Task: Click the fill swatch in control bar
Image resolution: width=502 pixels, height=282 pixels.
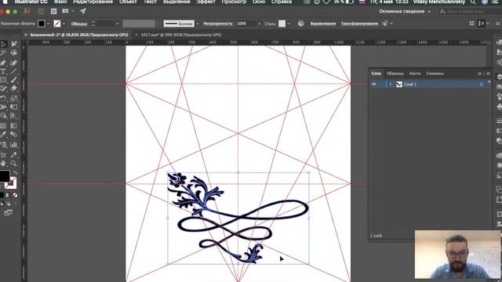Action: click(42, 23)
